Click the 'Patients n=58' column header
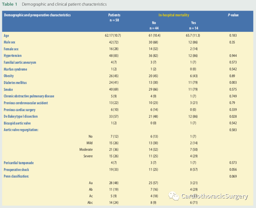Screen dimensions: 256x208 [114, 18]
